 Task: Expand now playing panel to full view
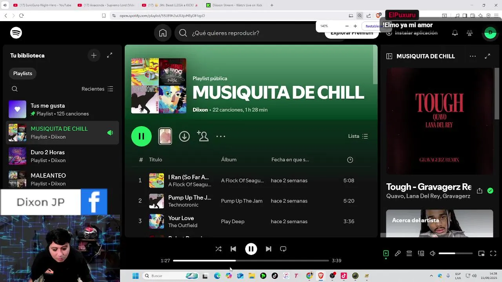[487, 56]
